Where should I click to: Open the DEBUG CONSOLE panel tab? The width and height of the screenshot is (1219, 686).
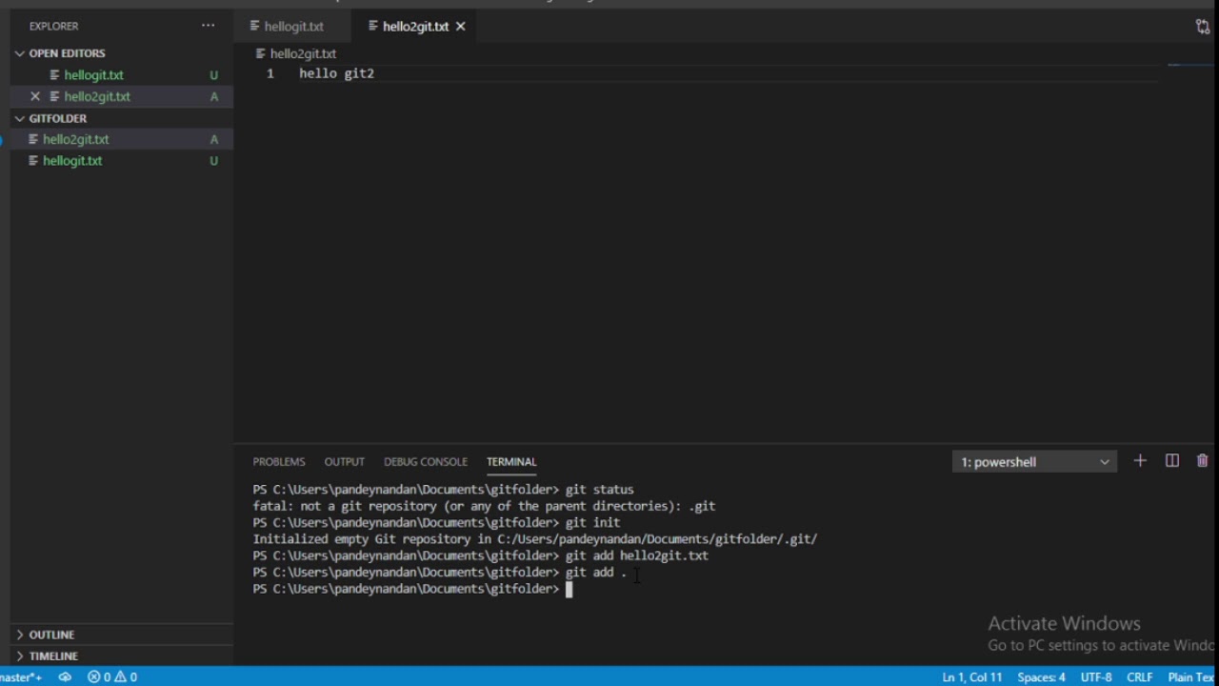click(x=426, y=462)
